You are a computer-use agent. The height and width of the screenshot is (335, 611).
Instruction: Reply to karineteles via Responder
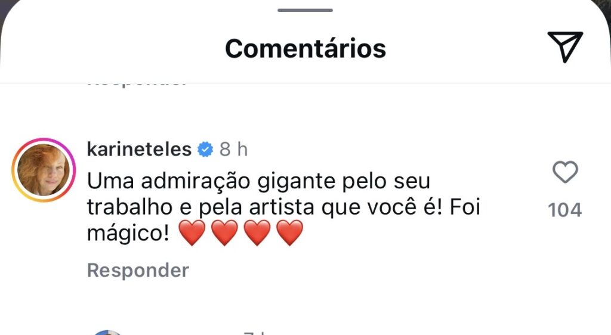click(138, 270)
